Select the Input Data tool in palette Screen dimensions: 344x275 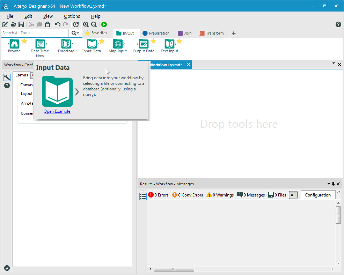(x=92, y=44)
